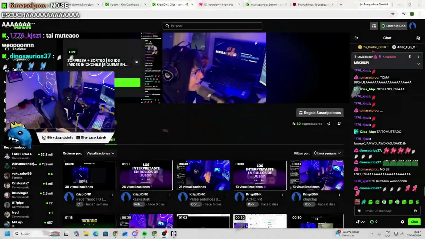Open the Filtrar por Última semana dropdown
The height and width of the screenshot is (239, 425).
coord(327,153)
